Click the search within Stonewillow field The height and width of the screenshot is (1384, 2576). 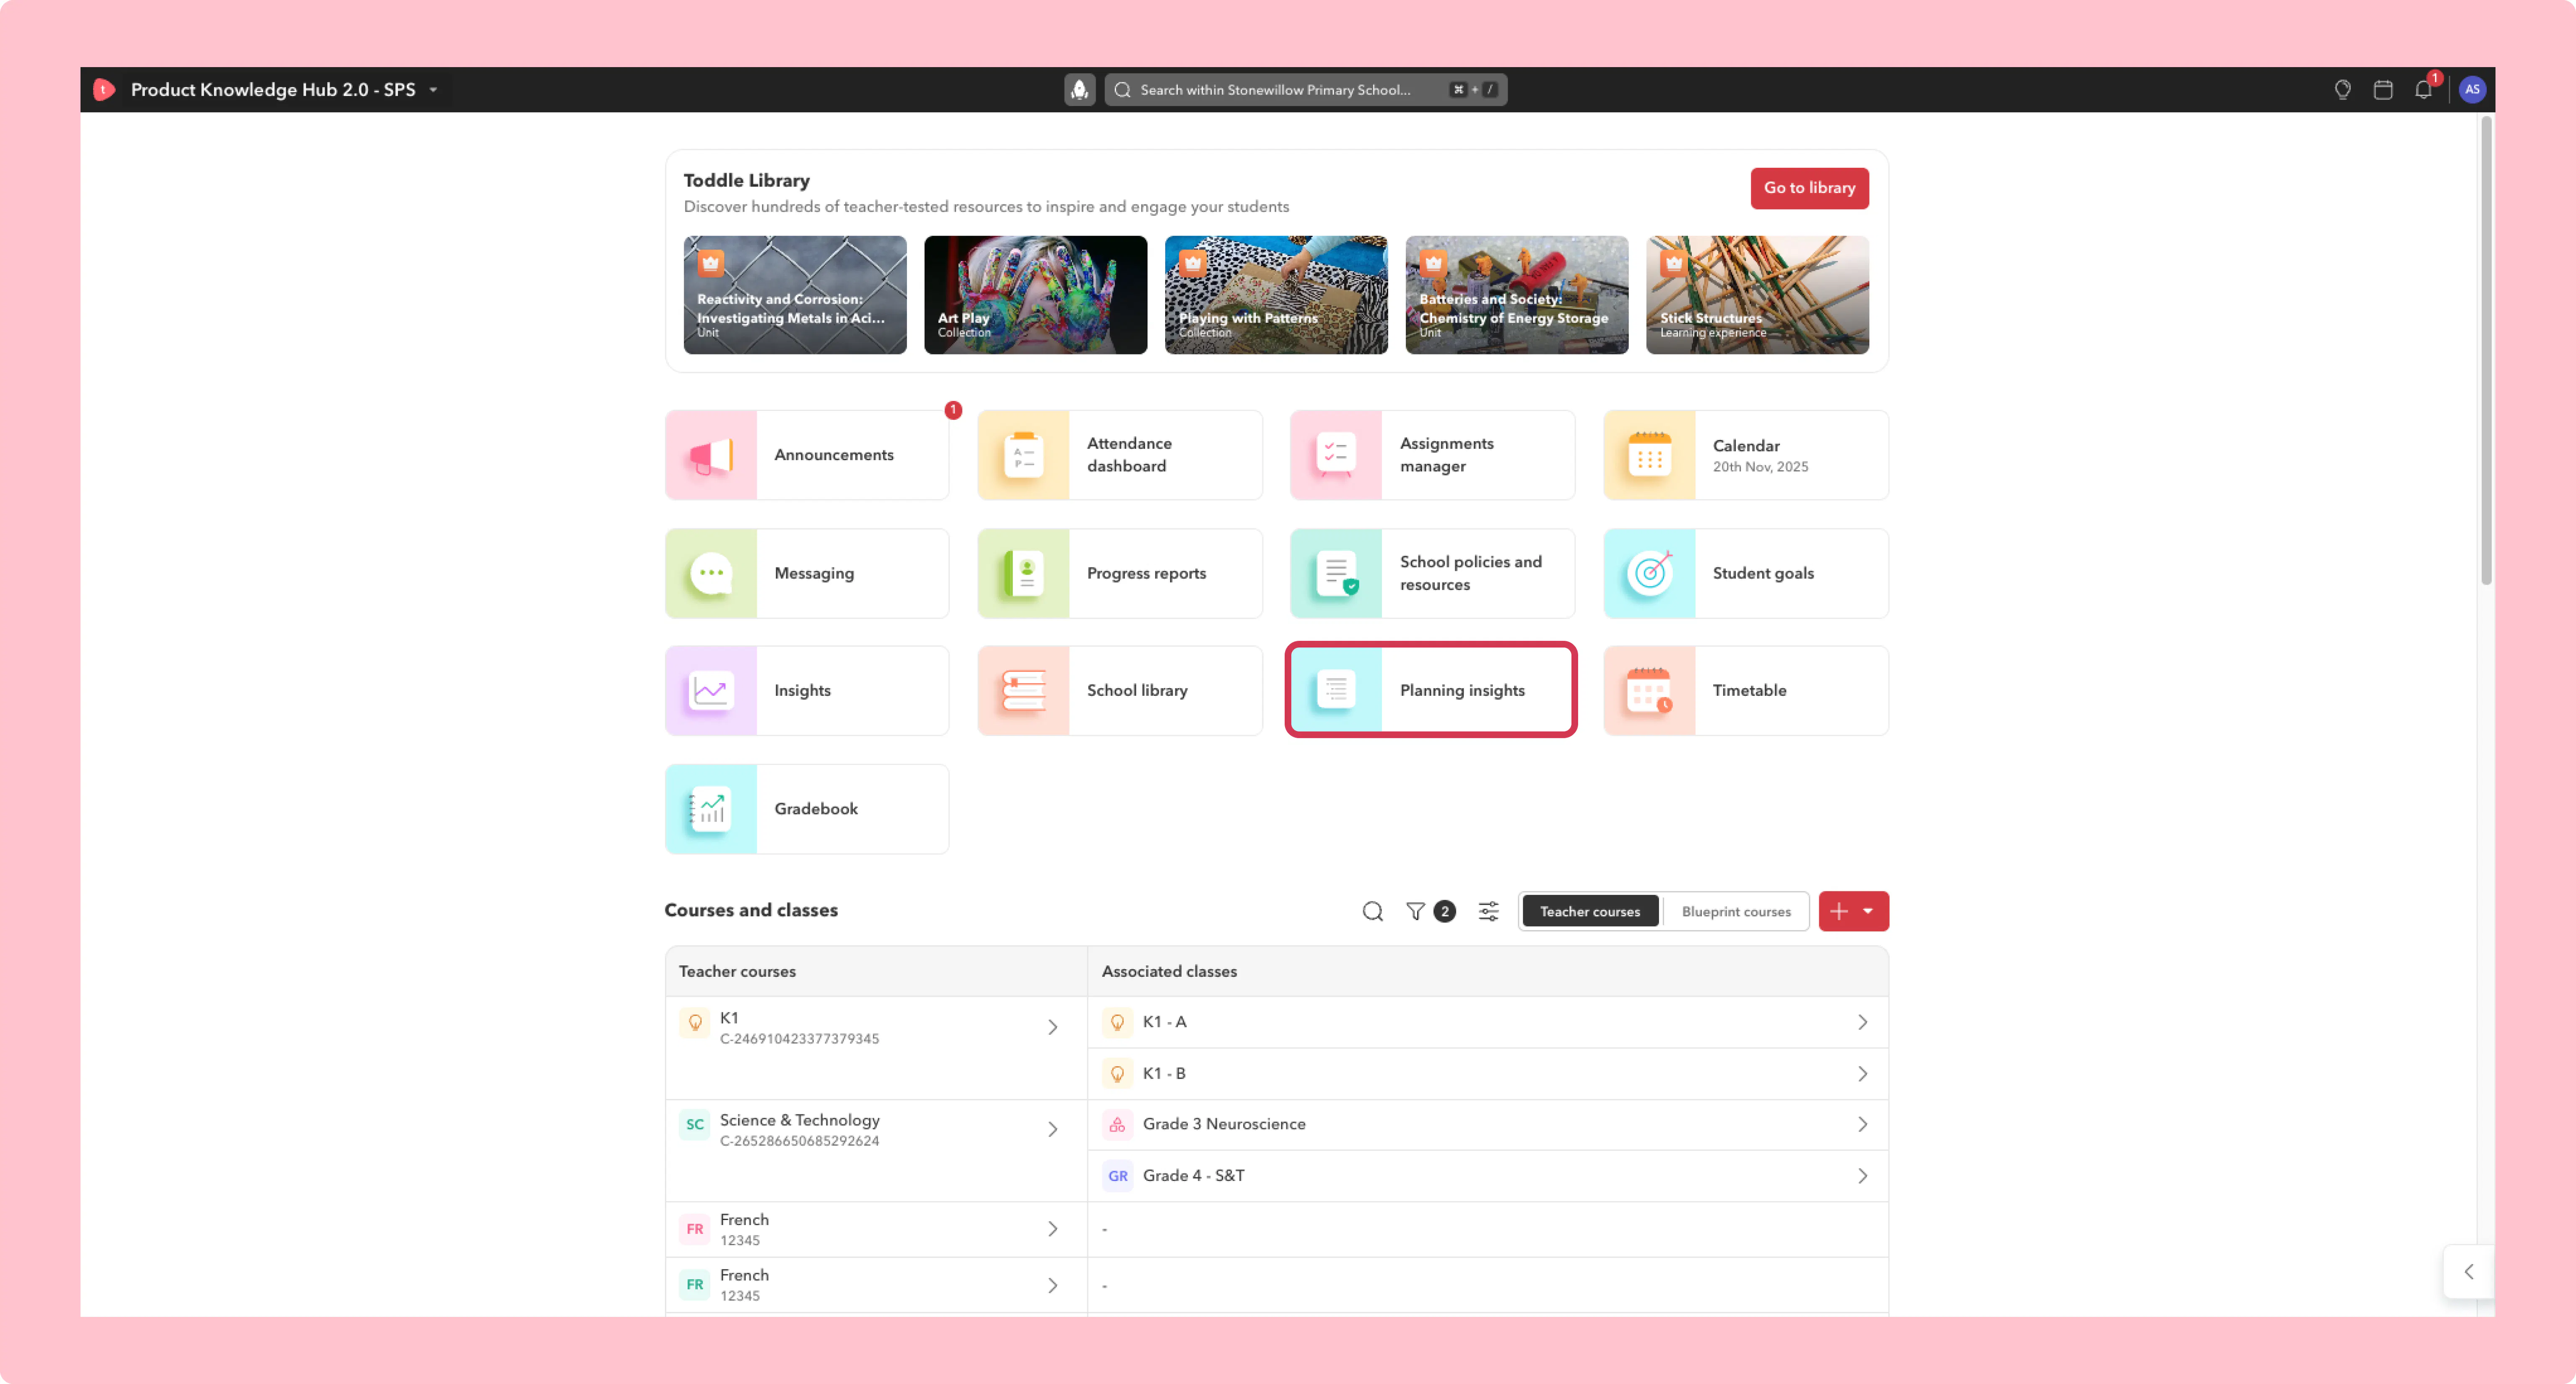pos(1305,90)
